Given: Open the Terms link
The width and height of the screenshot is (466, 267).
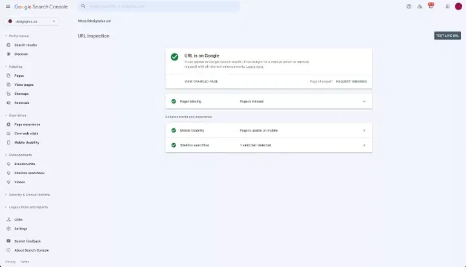Looking at the screenshot, I should (x=25, y=262).
